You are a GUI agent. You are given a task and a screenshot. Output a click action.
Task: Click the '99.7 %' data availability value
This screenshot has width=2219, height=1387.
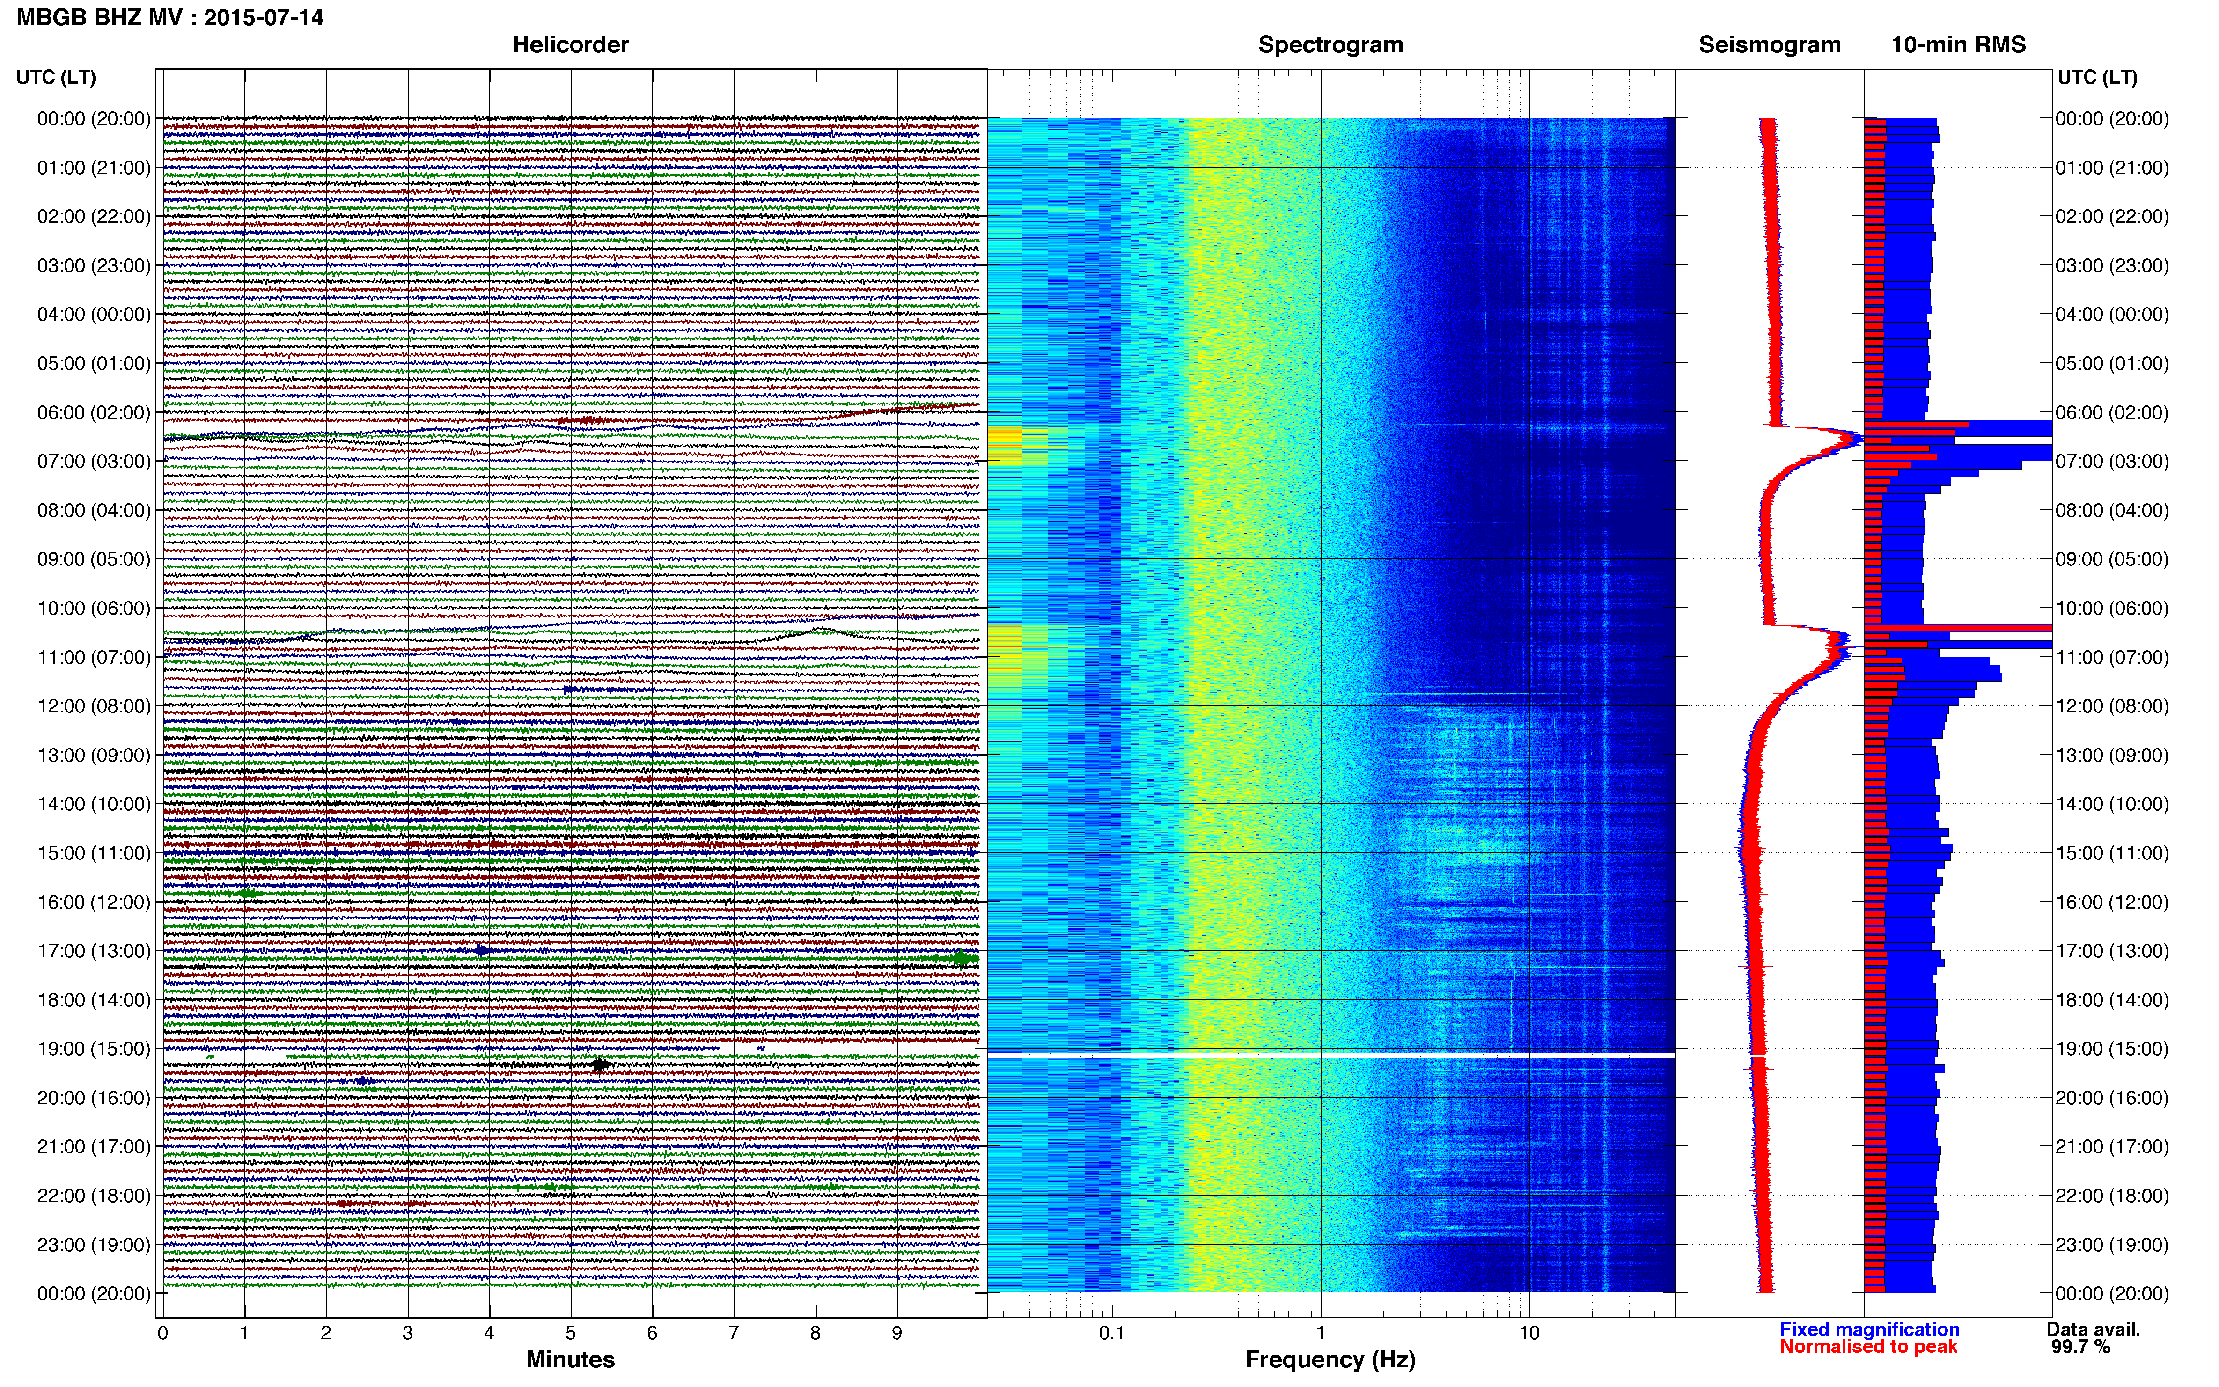tap(2081, 1347)
